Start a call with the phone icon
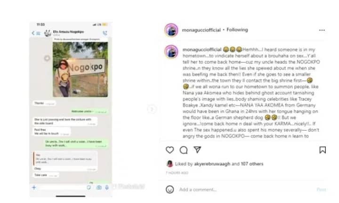 coord(105,33)
